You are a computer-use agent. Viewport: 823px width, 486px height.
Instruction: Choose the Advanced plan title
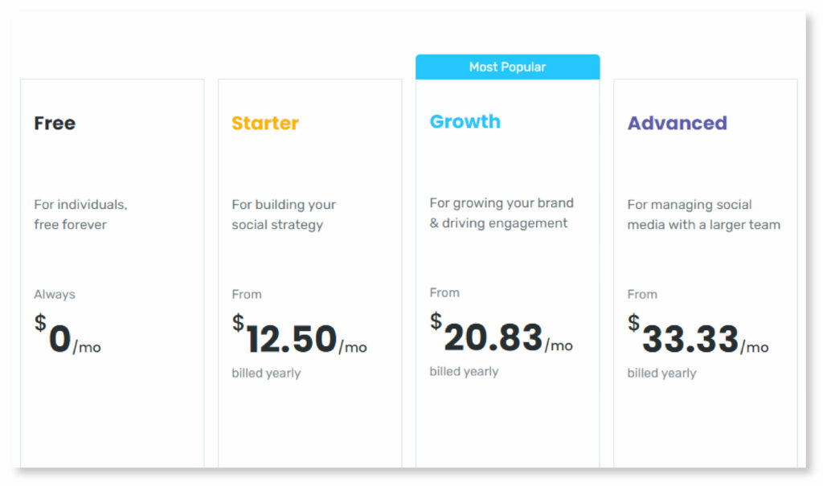click(677, 124)
